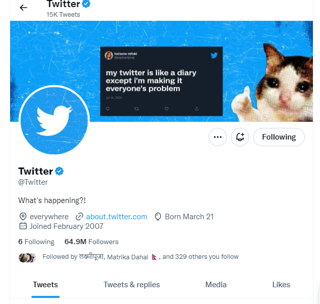
Task: Click the verified badge in the header
Action: pyautogui.click(x=87, y=5)
